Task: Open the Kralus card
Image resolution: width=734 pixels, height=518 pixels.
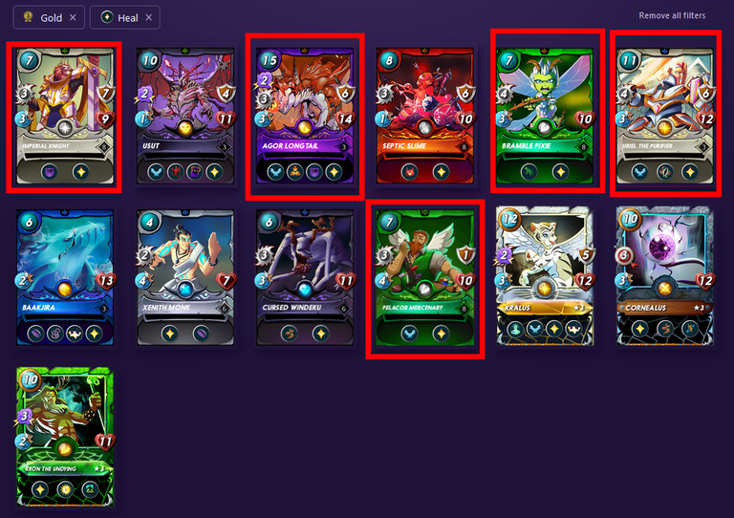Action: point(545,277)
